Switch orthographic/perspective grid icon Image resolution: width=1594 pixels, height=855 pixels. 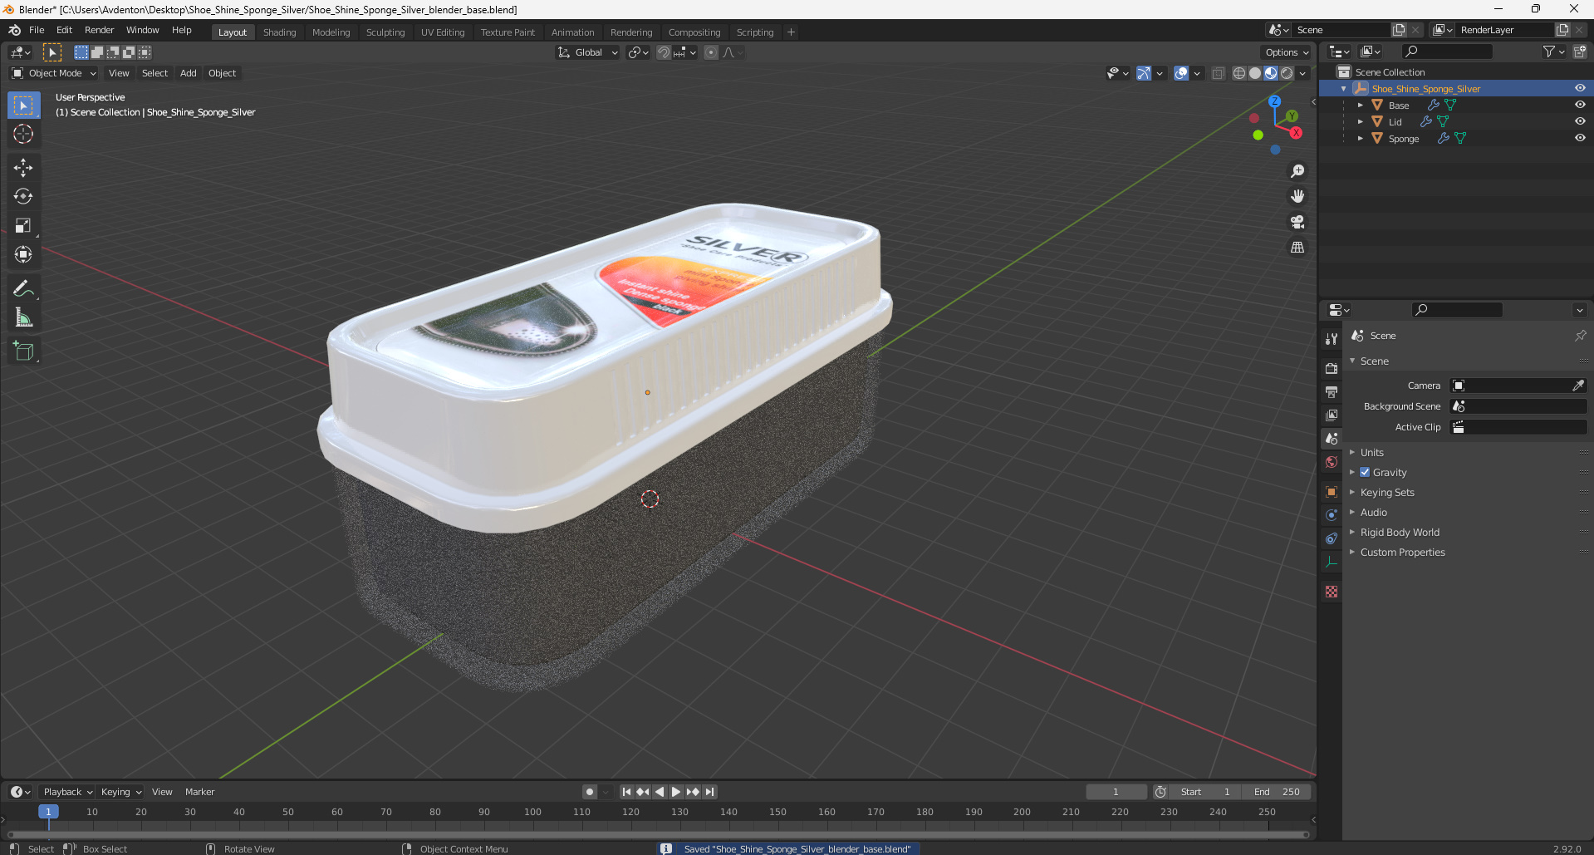point(1297,248)
